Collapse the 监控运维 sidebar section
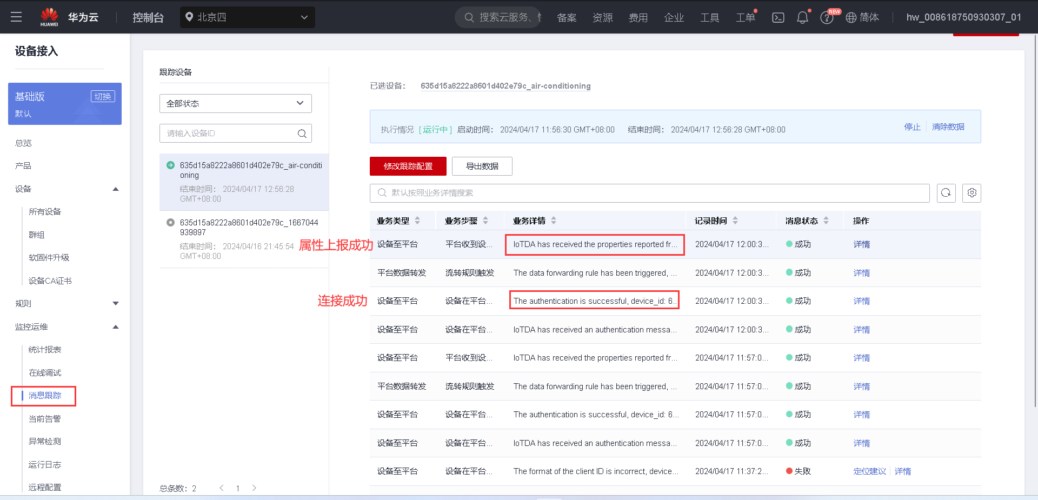Screen dimensions: 1038x500 [x=115, y=326]
